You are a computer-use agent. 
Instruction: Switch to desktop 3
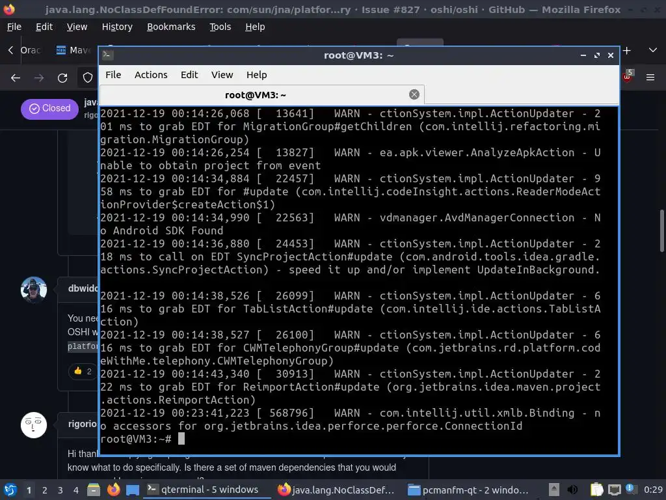[x=60, y=490]
